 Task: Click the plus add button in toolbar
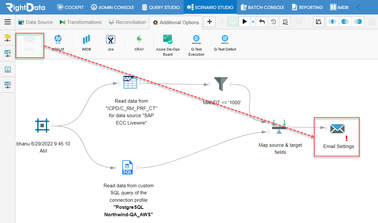coord(210,22)
